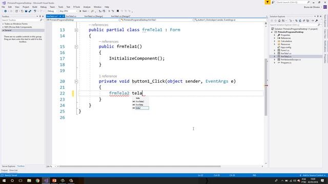Expand the Resources folder node
This screenshot has height=184, width=328.
(x=275, y=44)
